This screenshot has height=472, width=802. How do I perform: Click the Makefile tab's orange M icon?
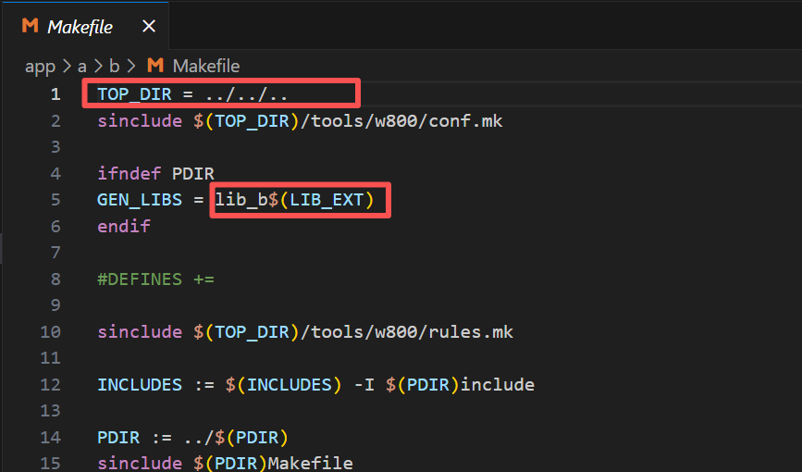(30, 27)
